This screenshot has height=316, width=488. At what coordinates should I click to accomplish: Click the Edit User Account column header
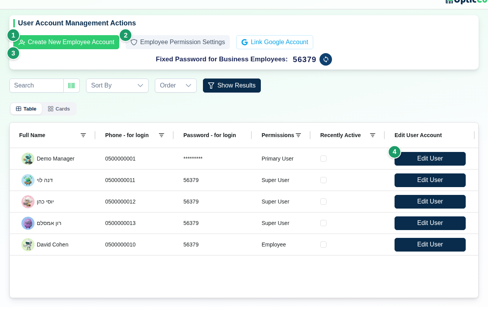(418, 135)
